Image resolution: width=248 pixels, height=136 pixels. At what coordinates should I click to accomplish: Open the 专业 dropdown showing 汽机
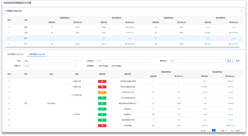click(49, 61)
